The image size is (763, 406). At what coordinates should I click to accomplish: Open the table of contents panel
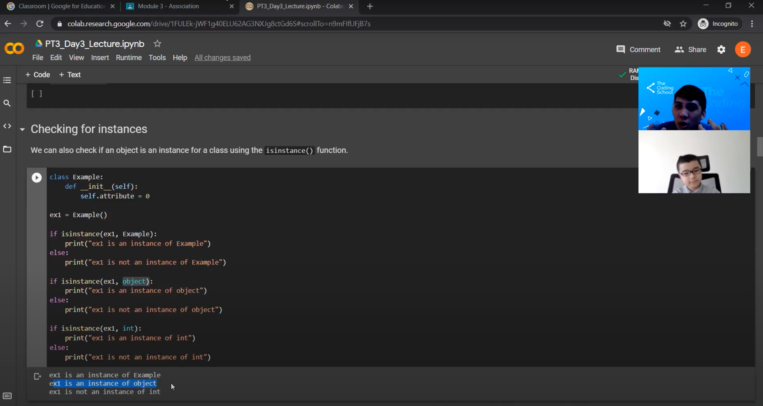(7, 80)
